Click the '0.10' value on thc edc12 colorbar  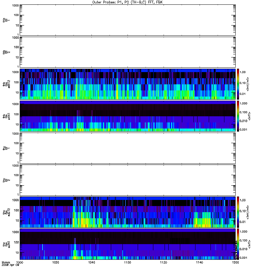(242, 211)
